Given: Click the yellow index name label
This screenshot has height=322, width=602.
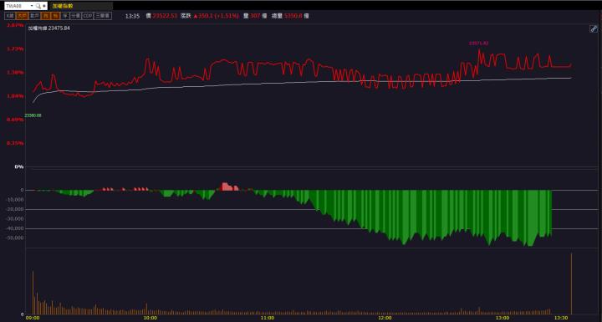Looking at the screenshot, I should tap(63, 6).
